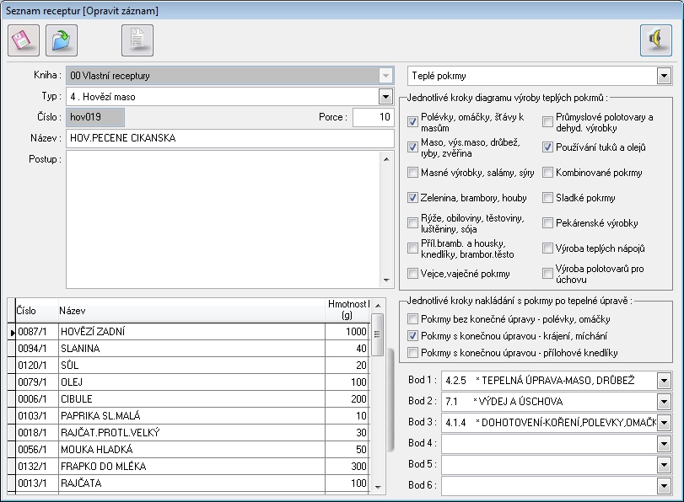Click the Název column header in ingredients
Screen dimensions: 684x502
(192, 311)
